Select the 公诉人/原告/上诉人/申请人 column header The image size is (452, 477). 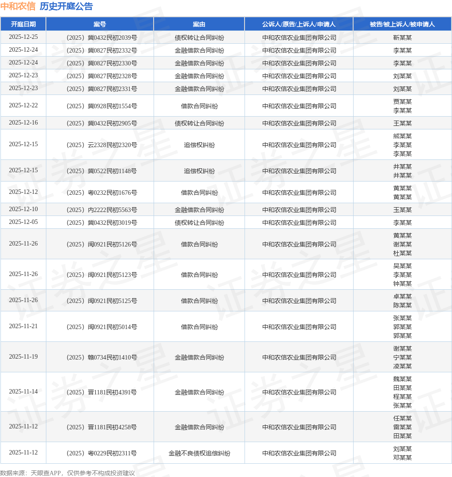[x=299, y=24]
